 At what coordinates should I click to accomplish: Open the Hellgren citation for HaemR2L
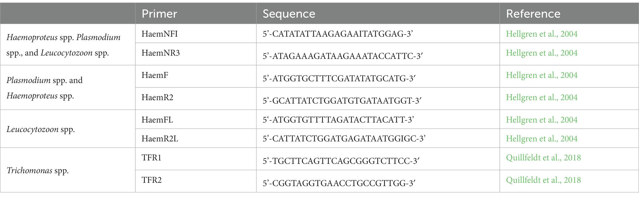541,139
